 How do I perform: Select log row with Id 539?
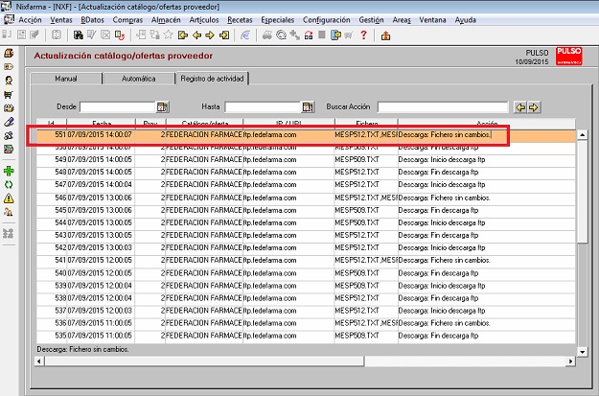306,286
